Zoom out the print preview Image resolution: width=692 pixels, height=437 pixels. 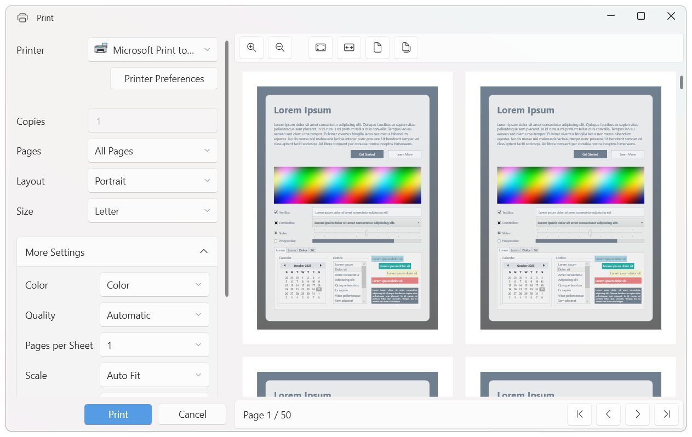point(280,48)
